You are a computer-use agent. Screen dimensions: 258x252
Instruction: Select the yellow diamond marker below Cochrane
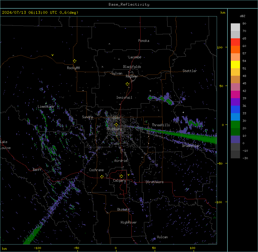pos(102,177)
